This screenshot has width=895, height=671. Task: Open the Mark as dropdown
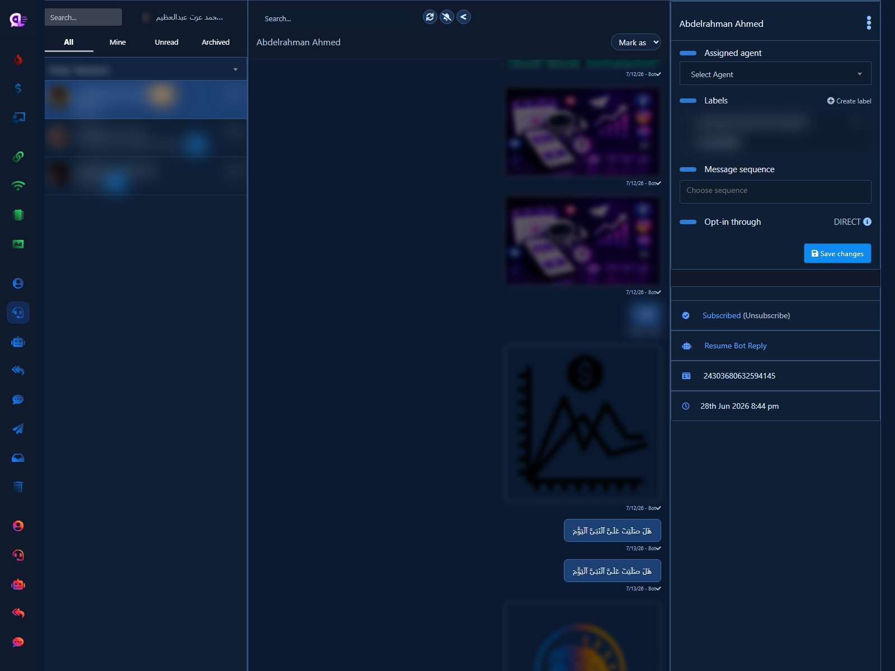click(636, 42)
